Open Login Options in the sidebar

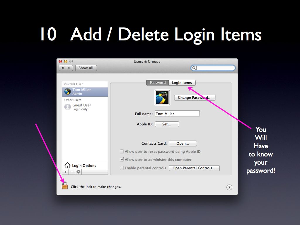click(85, 165)
